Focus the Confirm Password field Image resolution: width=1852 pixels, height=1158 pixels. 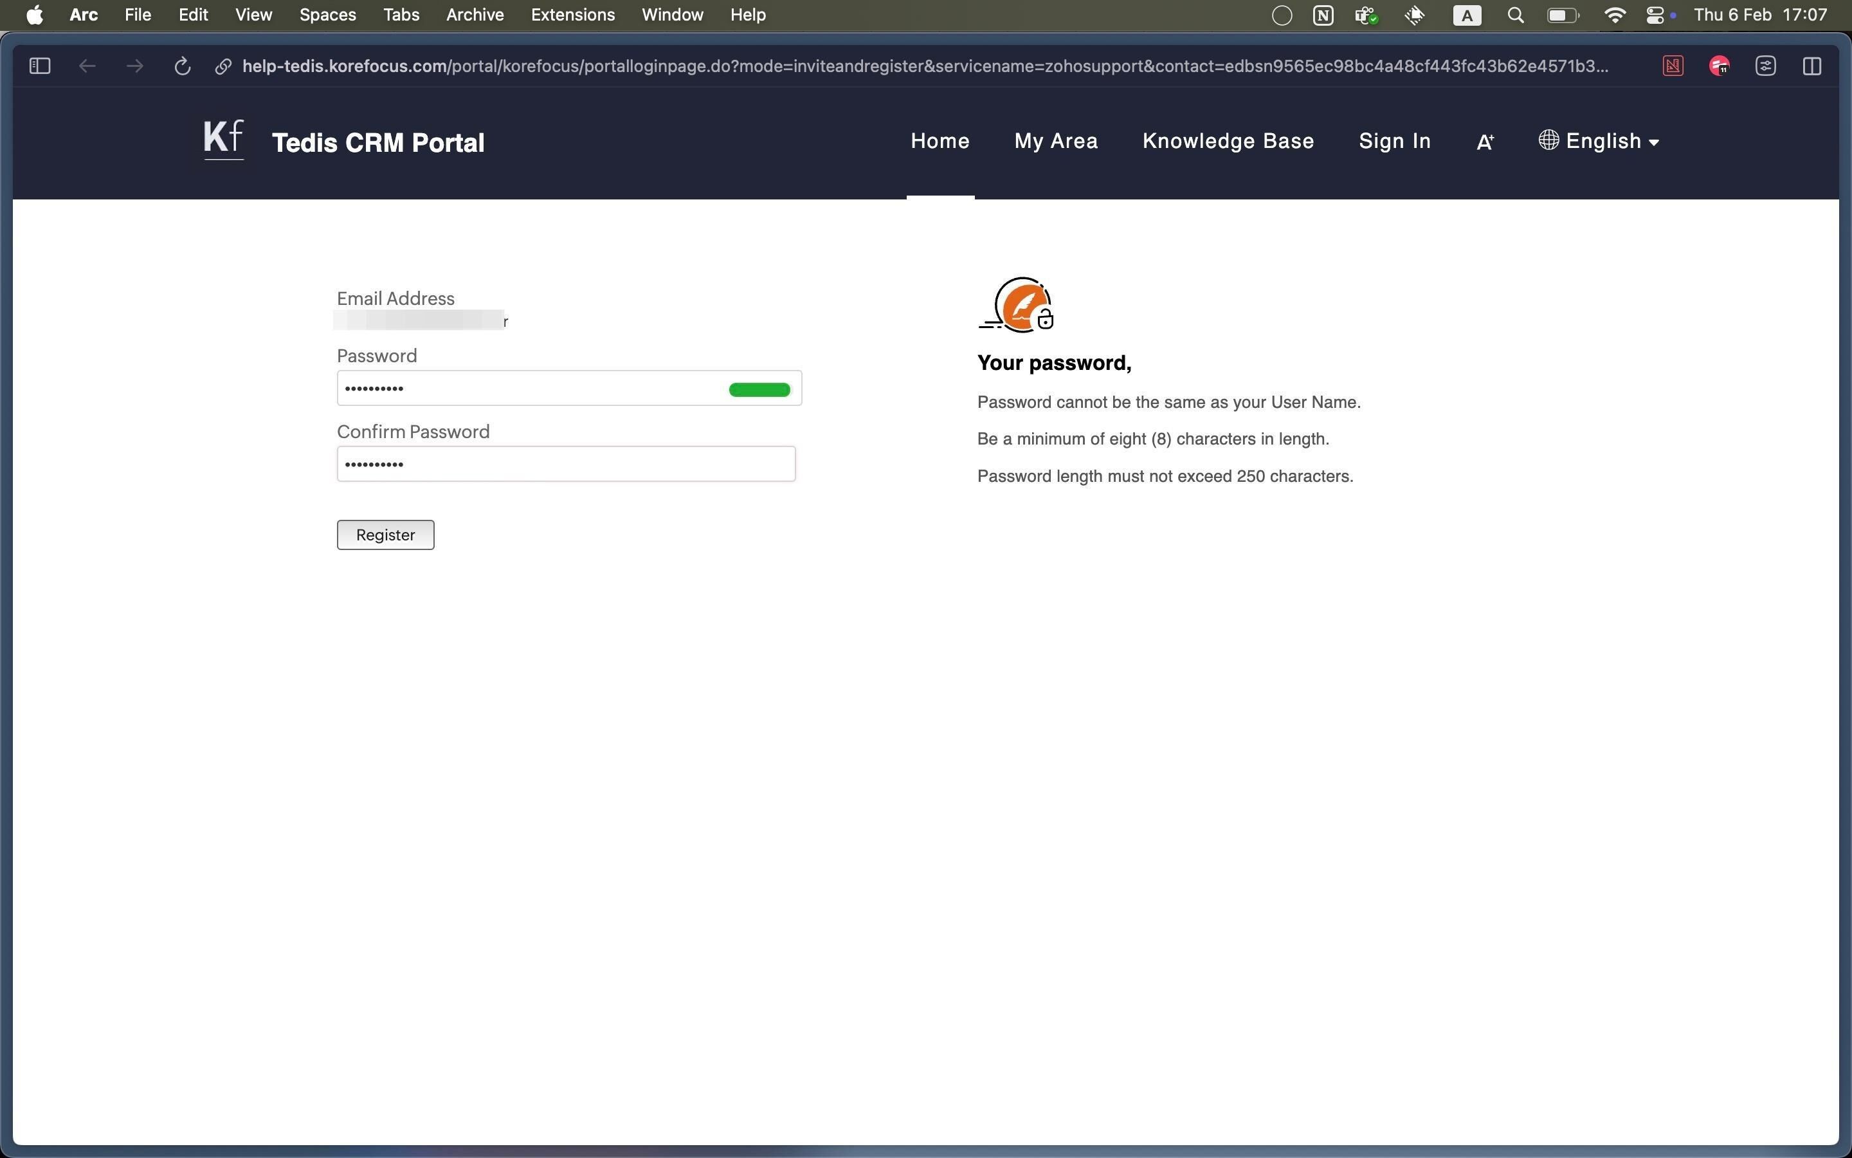click(x=567, y=464)
